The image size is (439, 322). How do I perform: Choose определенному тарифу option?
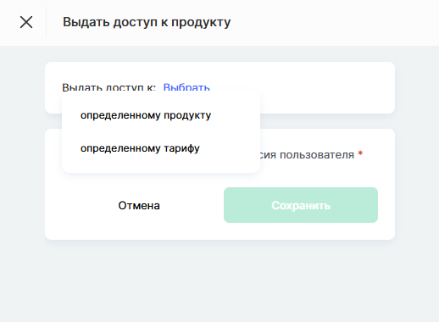(140, 148)
